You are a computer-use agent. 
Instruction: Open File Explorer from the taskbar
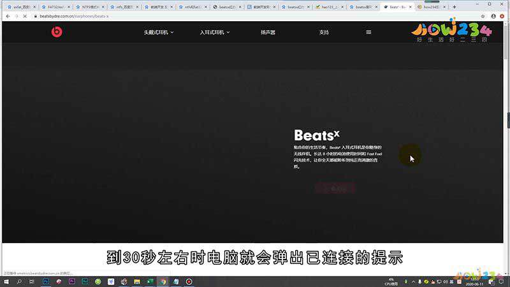coord(137,281)
